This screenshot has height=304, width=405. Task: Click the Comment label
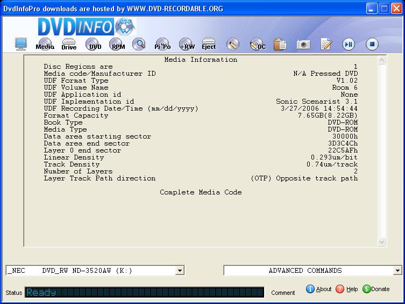[x=283, y=293]
